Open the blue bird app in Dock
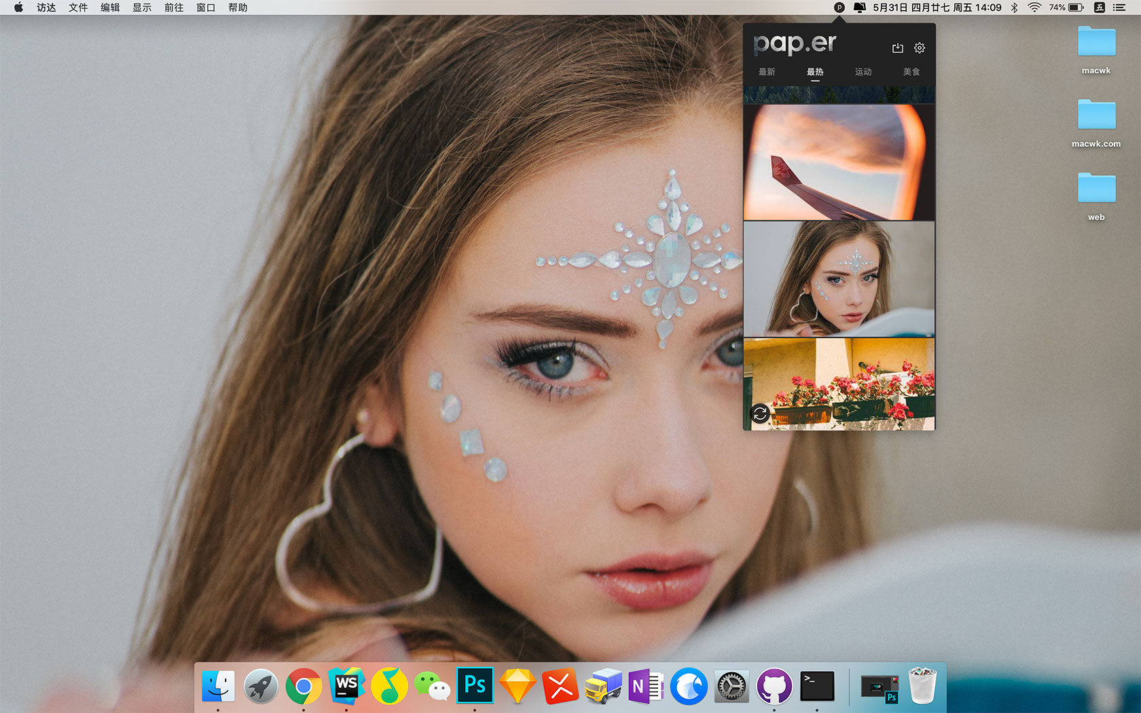 pos(689,687)
